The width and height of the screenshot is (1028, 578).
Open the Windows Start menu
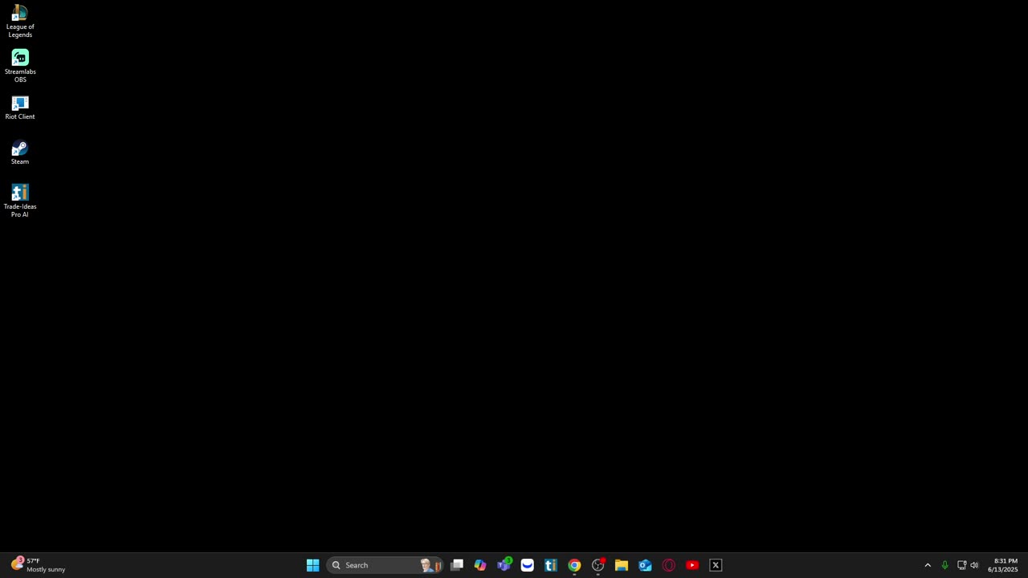[312, 565]
